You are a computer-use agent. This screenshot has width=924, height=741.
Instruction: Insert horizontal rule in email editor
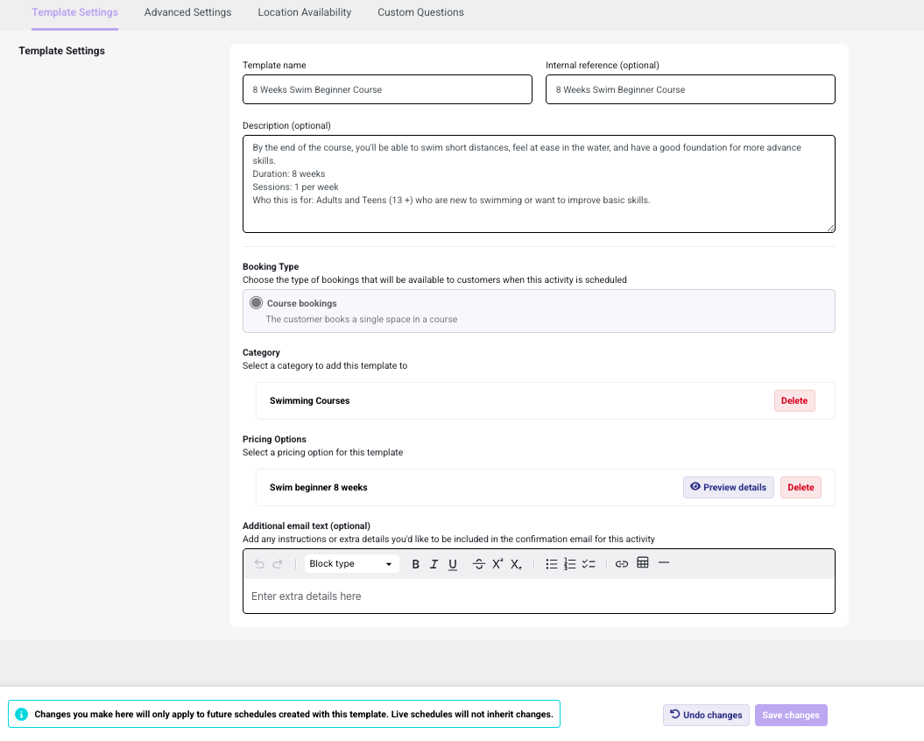click(664, 563)
